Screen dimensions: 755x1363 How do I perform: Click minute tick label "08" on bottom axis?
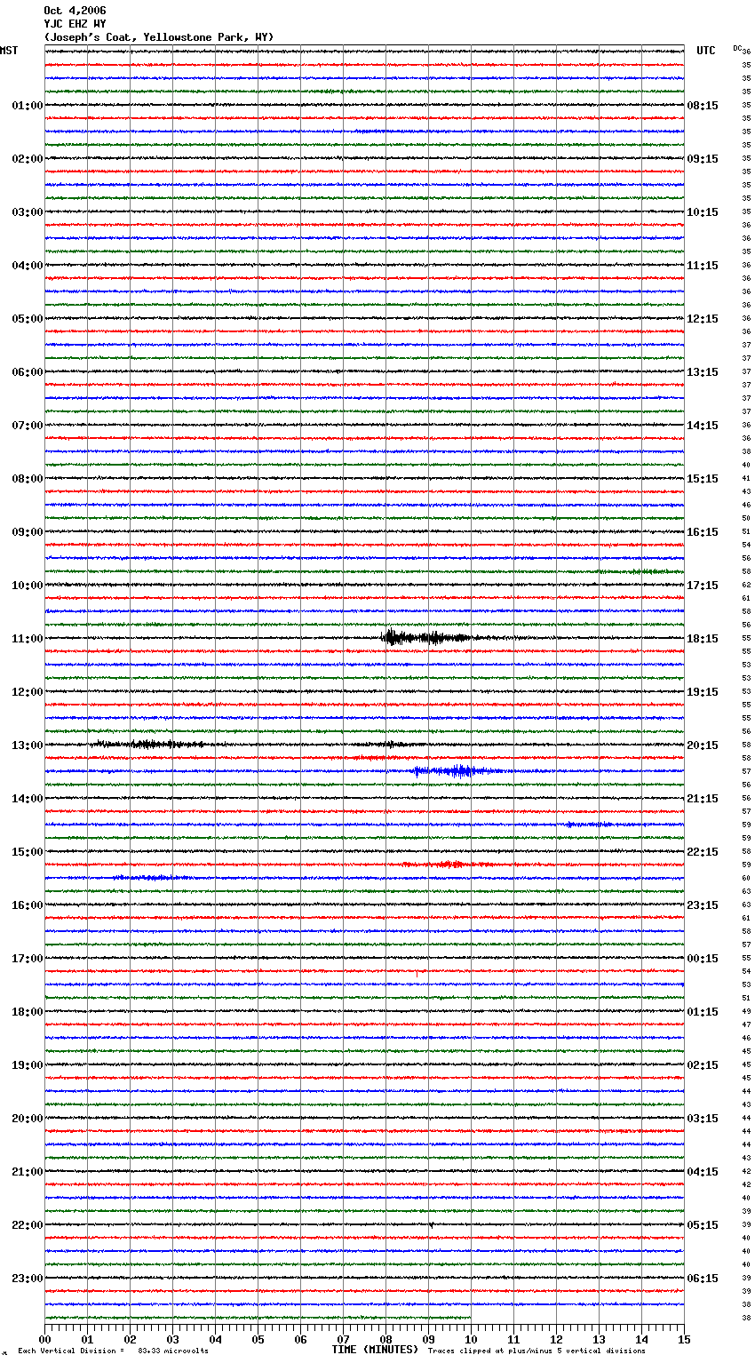tap(385, 1339)
